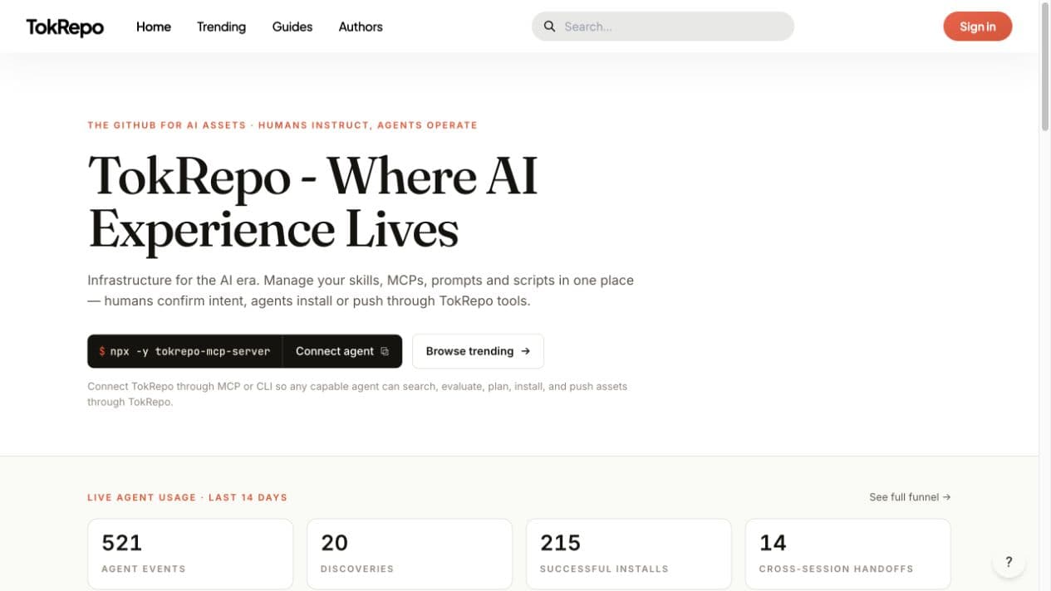Click the magnifier icon in search bar
This screenshot has width=1051, height=591.
tap(549, 27)
